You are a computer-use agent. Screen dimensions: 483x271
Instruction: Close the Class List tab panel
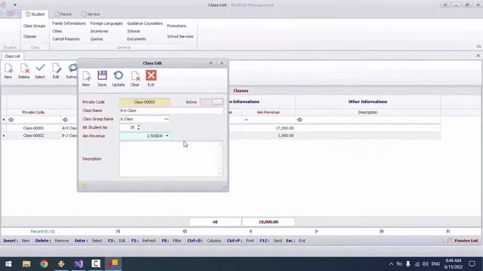tap(478, 56)
